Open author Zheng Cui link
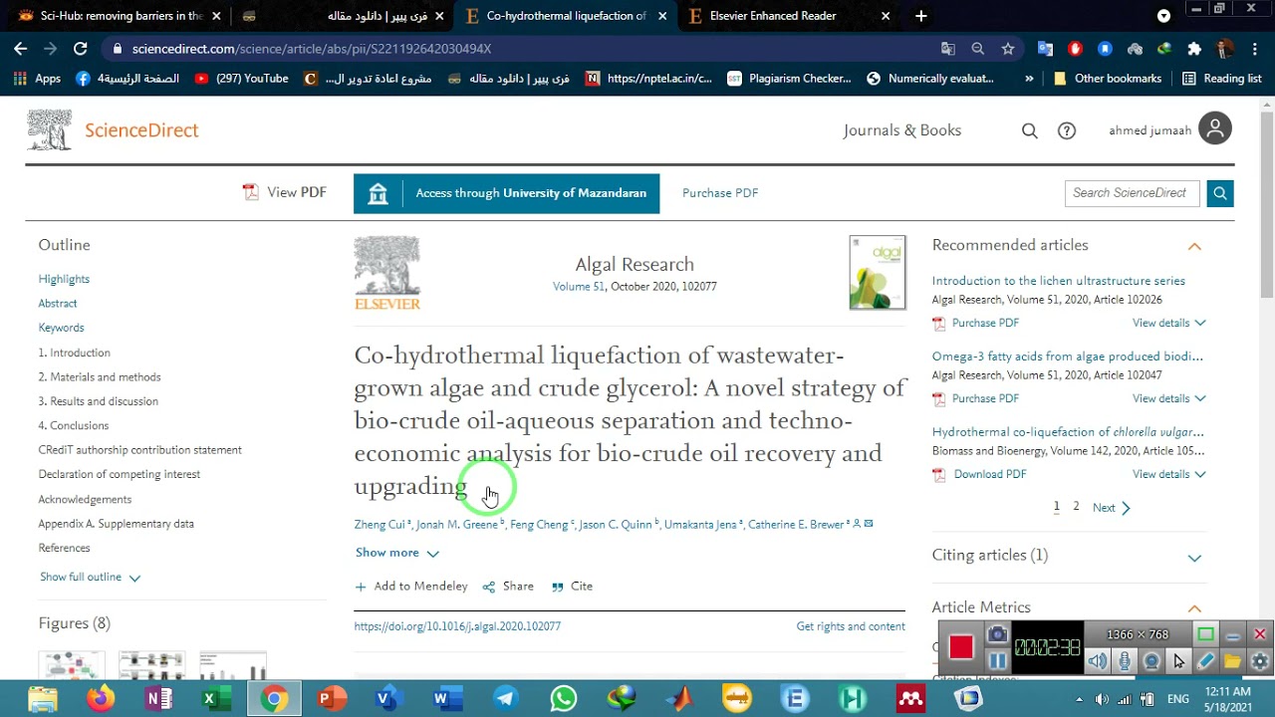This screenshot has width=1275, height=717. point(380,525)
